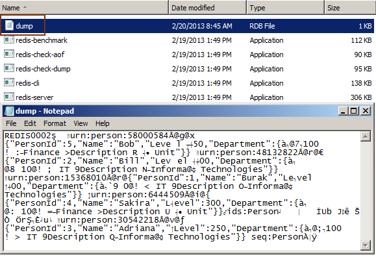The image size is (376, 259).
Task: Sort files by Date modified column
Action: tap(208, 8)
